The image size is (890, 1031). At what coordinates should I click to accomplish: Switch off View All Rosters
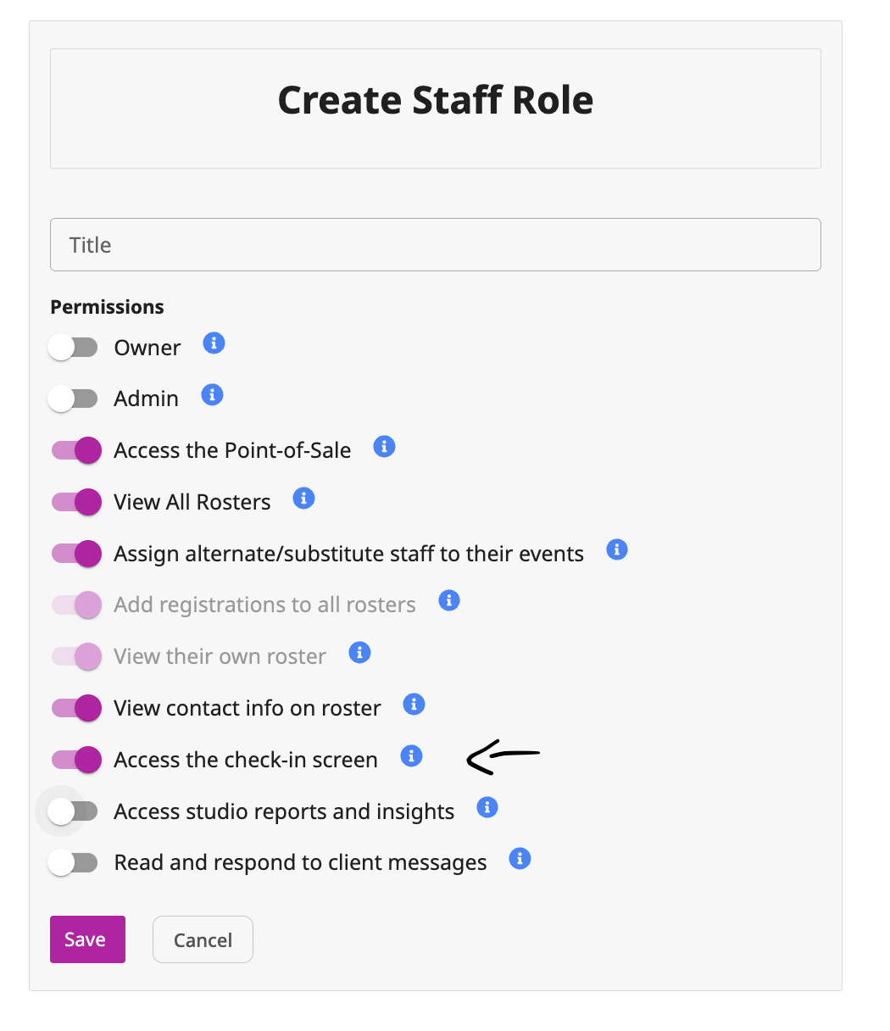[x=76, y=502]
